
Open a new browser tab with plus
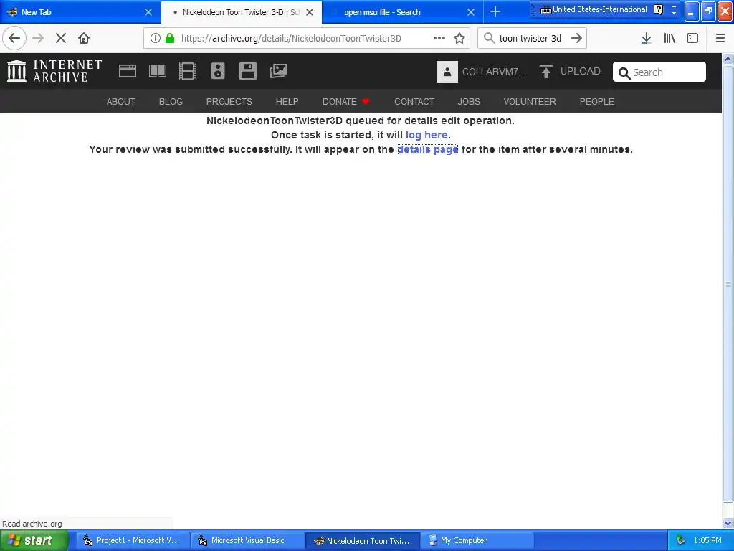coord(495,12)
